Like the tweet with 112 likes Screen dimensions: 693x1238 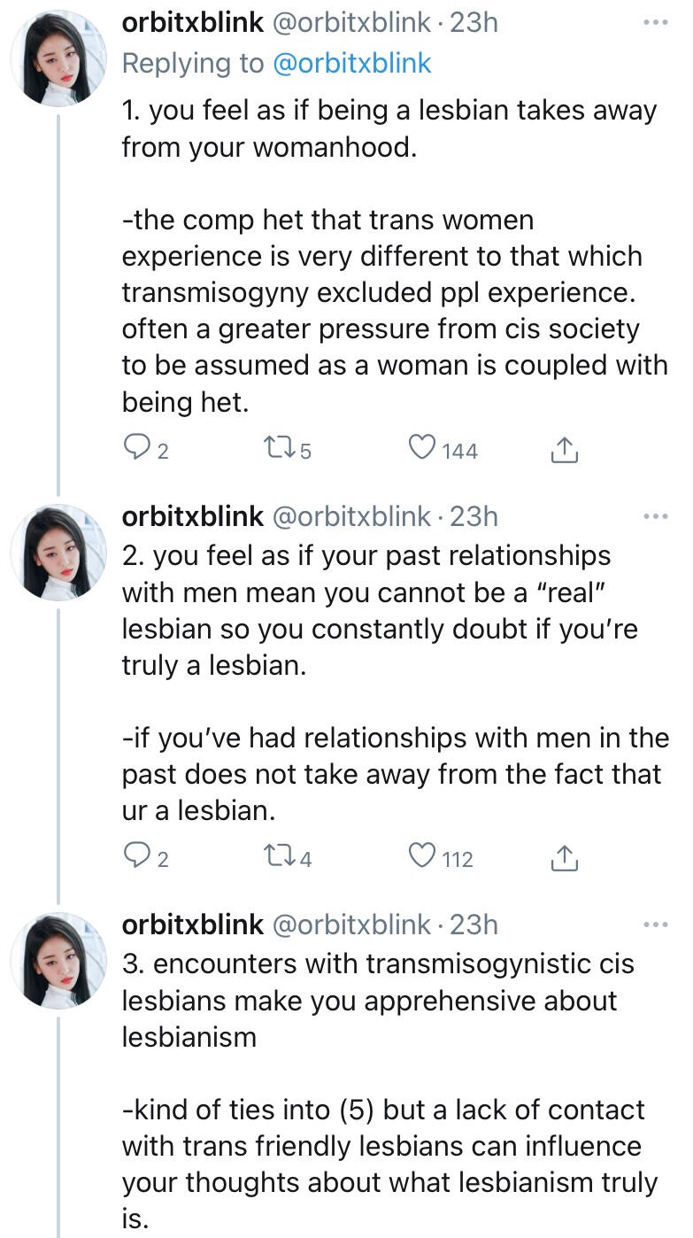click(x=422, y=857)
